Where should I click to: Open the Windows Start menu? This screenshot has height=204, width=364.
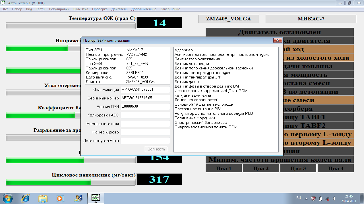(x=7, y=198)
